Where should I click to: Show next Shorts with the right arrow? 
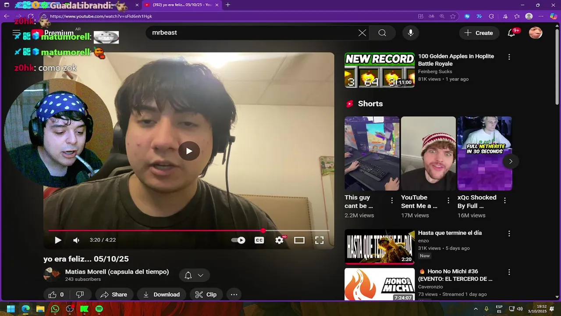tap(511, 162)
